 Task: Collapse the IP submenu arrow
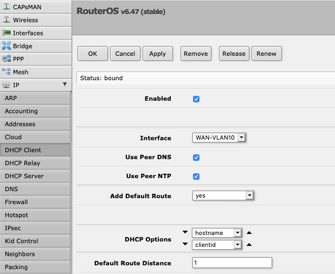65,84
